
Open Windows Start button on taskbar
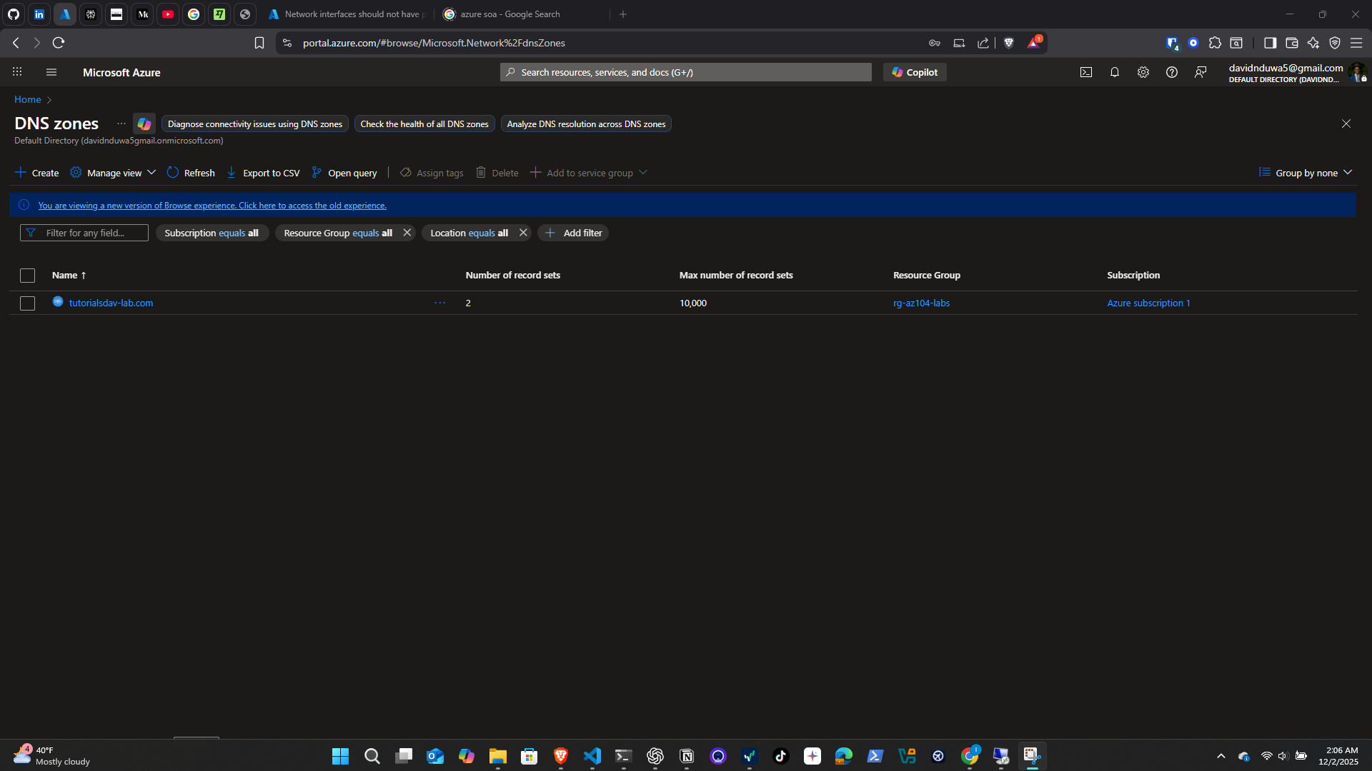point(341,756)
